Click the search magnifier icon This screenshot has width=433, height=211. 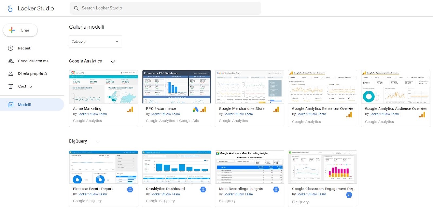pos(76,8)
